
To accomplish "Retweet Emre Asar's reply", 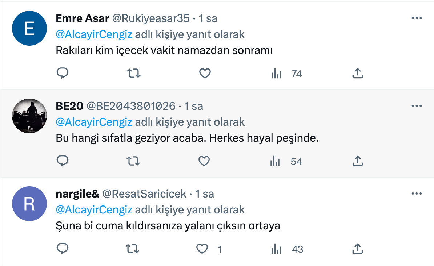I will point(134,74).
